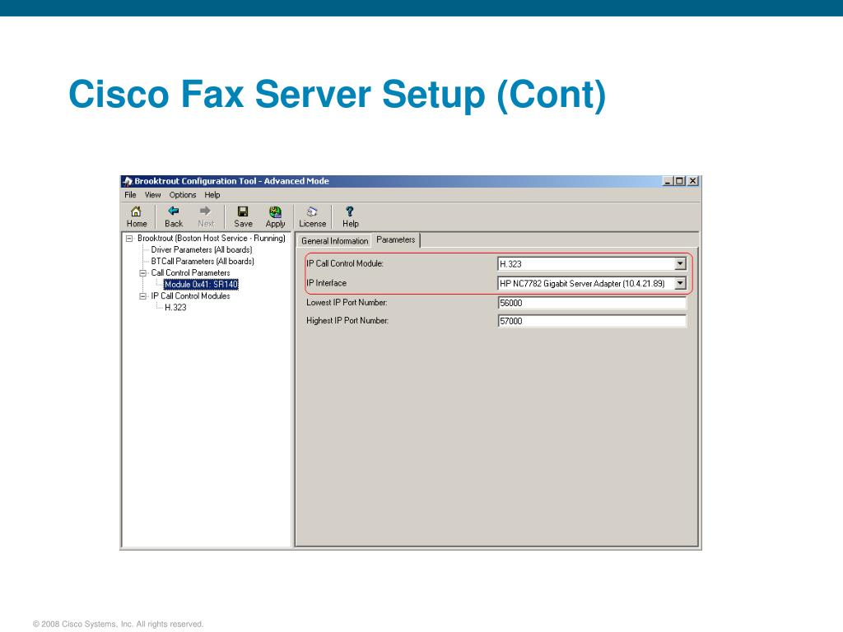Apply changes using the Apply icon

tap(275, 211)
